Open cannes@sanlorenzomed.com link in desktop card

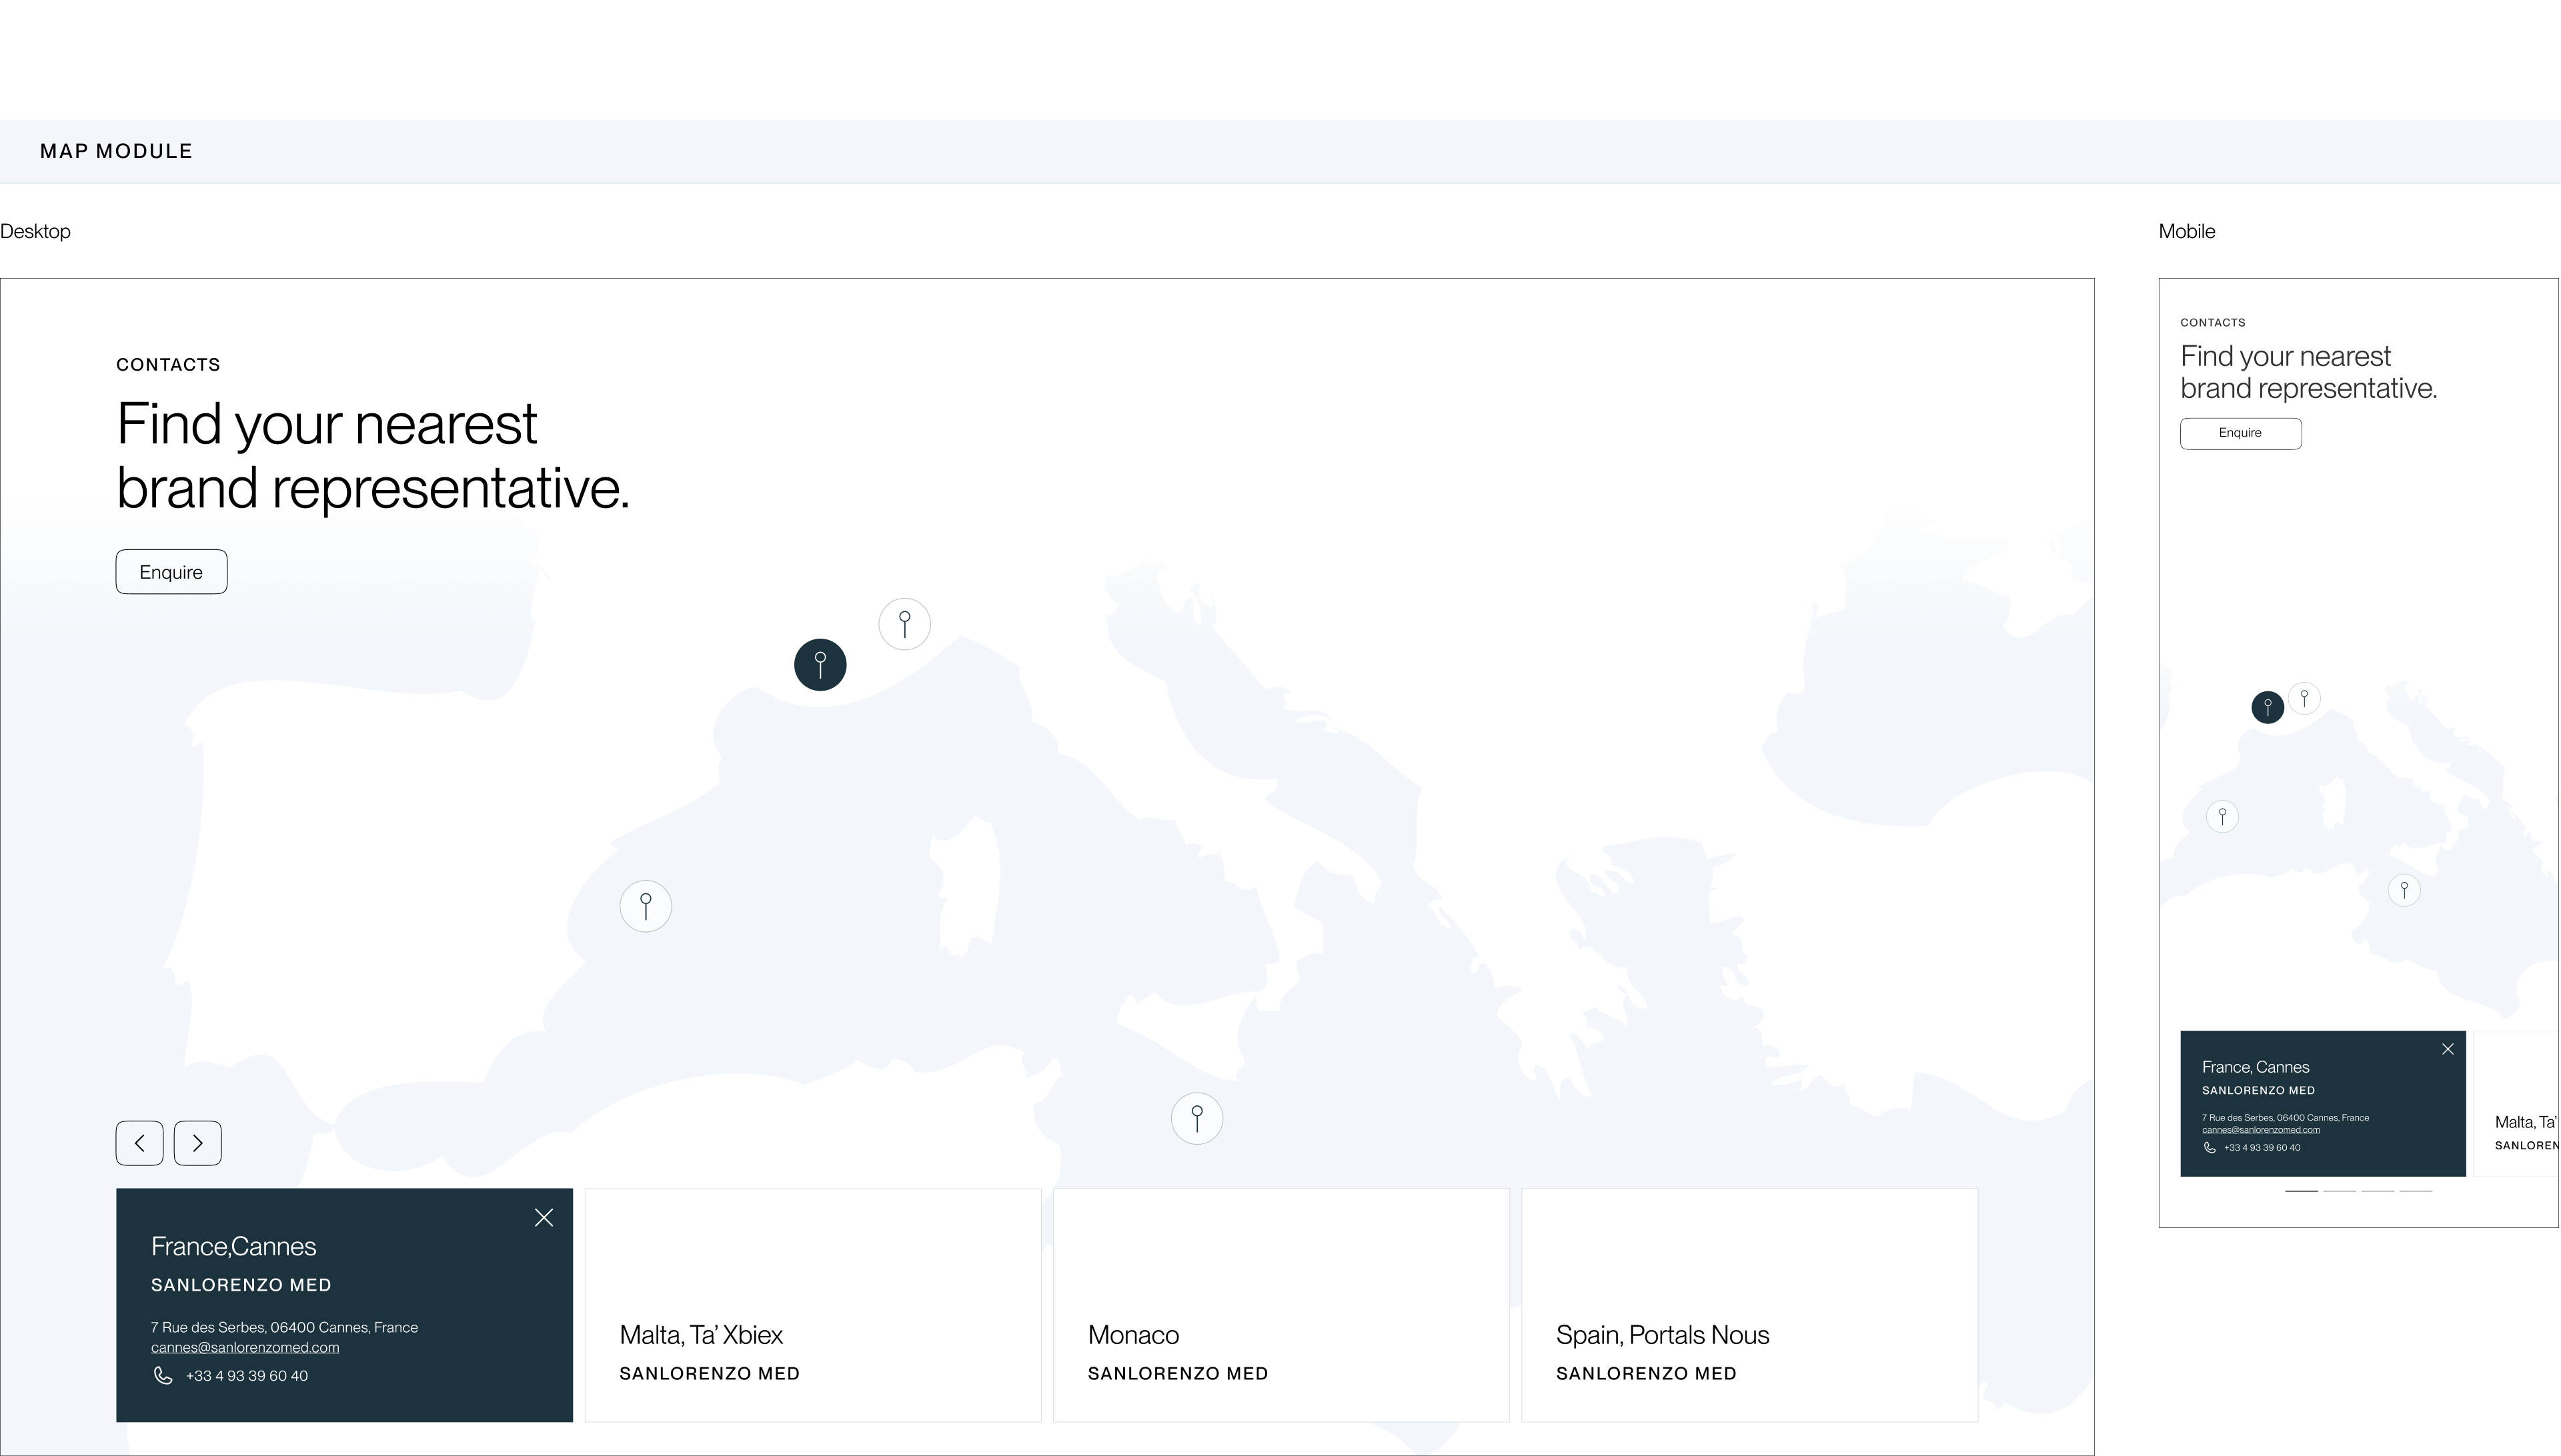(245, 1347)
